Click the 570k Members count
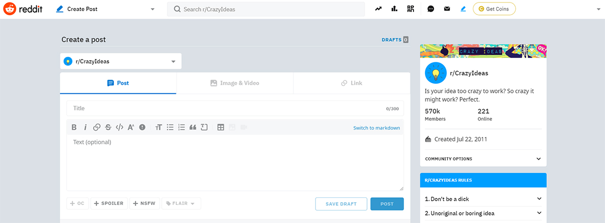Screen dimensions: 605x223 435,115
